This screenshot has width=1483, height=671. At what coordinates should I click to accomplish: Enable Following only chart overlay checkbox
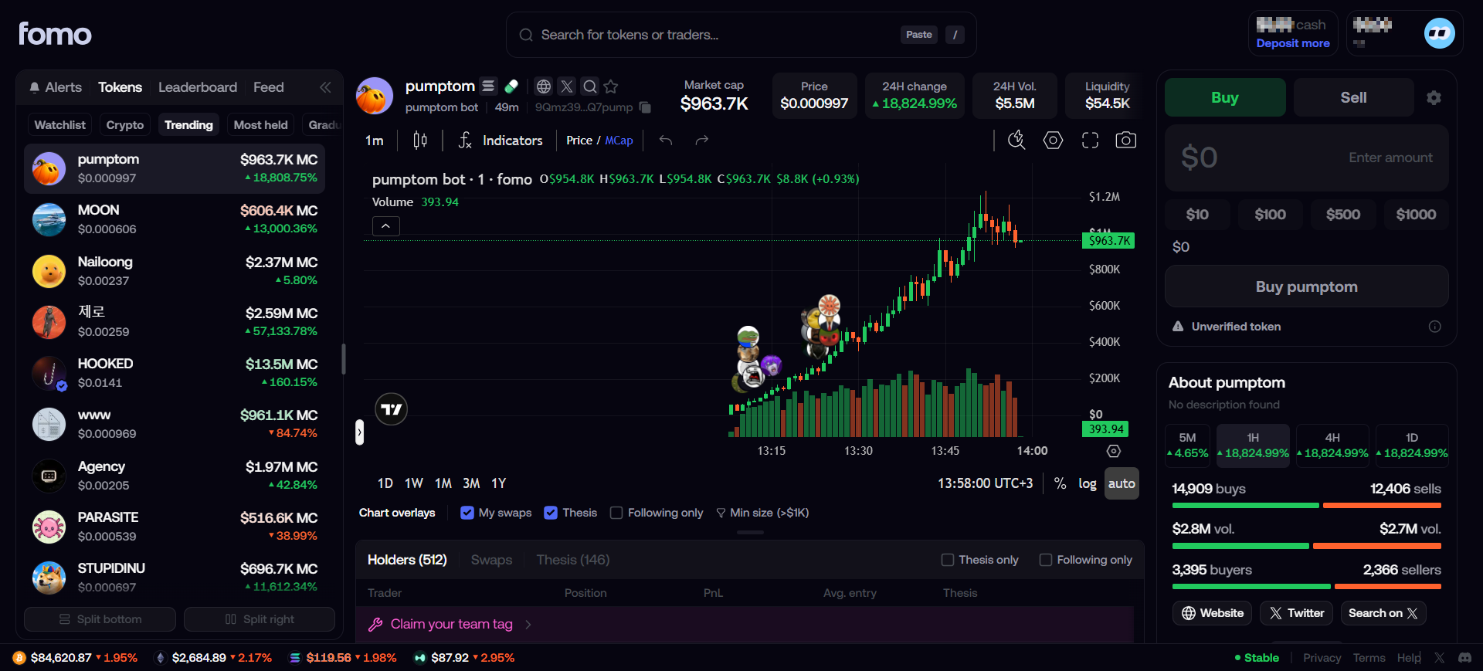pyautogui.click(x=616, y=513)
